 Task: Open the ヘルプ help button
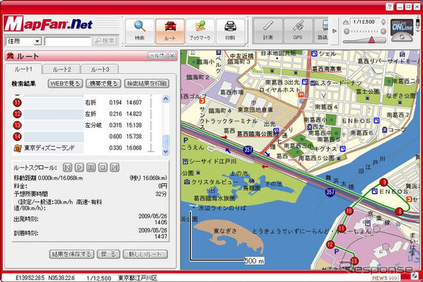[157, 56]
